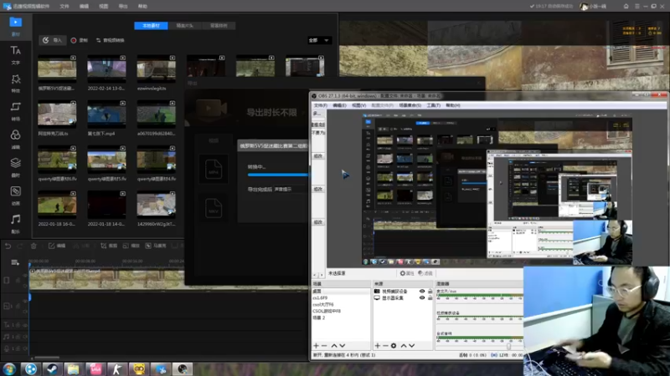This screenshot has width=670, height=376.
Task: Click the 编辑 edit tool in timeline toolbar
Action: point(57,246)
